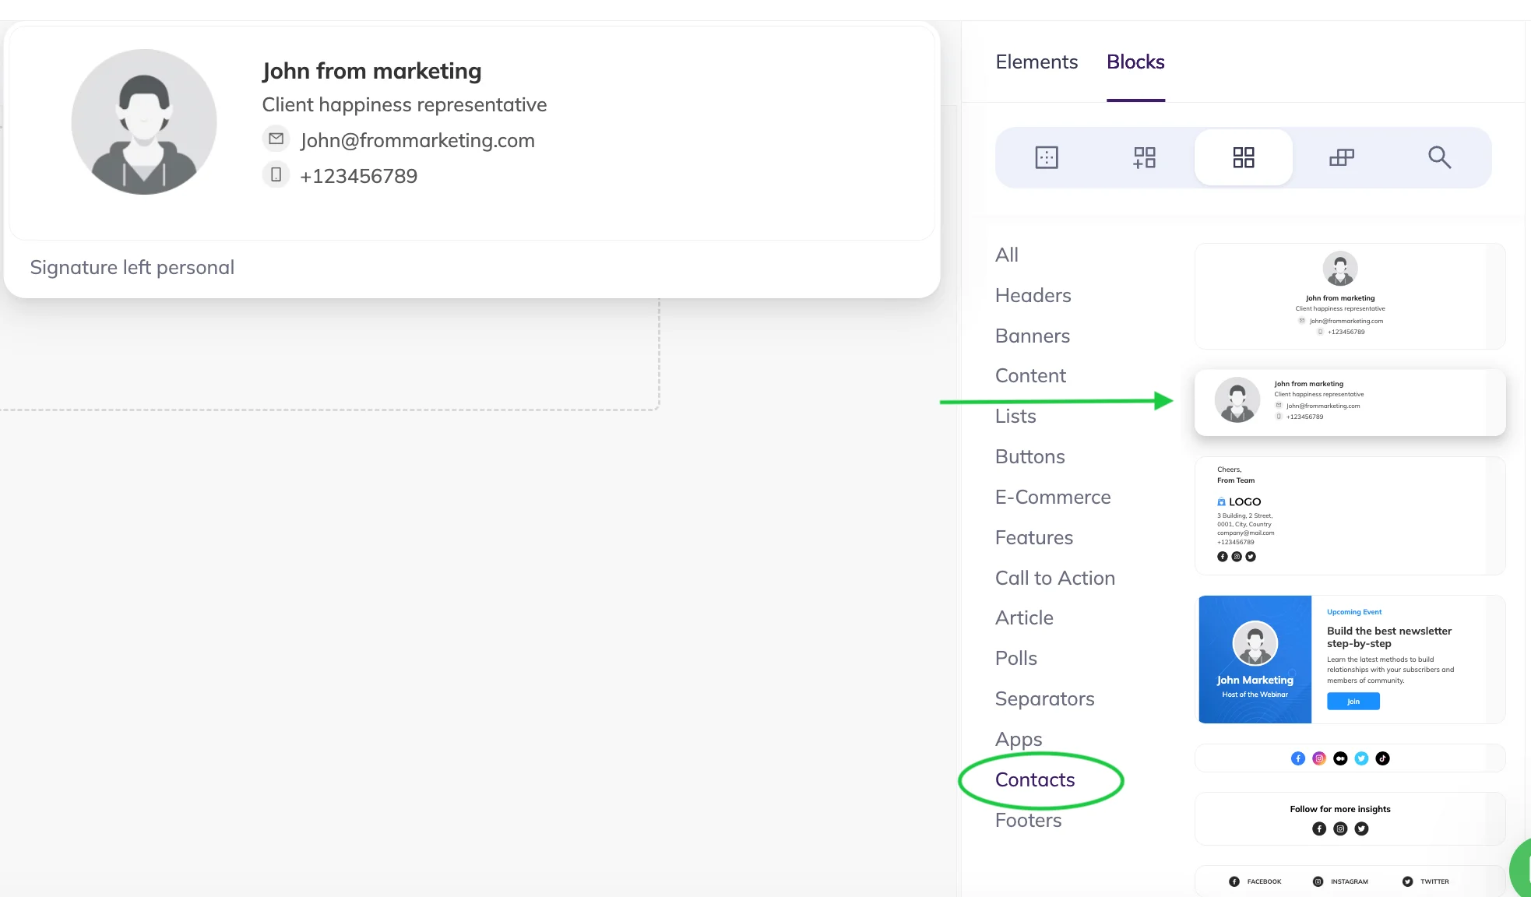Open the Polls category
This screenshot has height=897, width=1531.
tap(1016, 658)
